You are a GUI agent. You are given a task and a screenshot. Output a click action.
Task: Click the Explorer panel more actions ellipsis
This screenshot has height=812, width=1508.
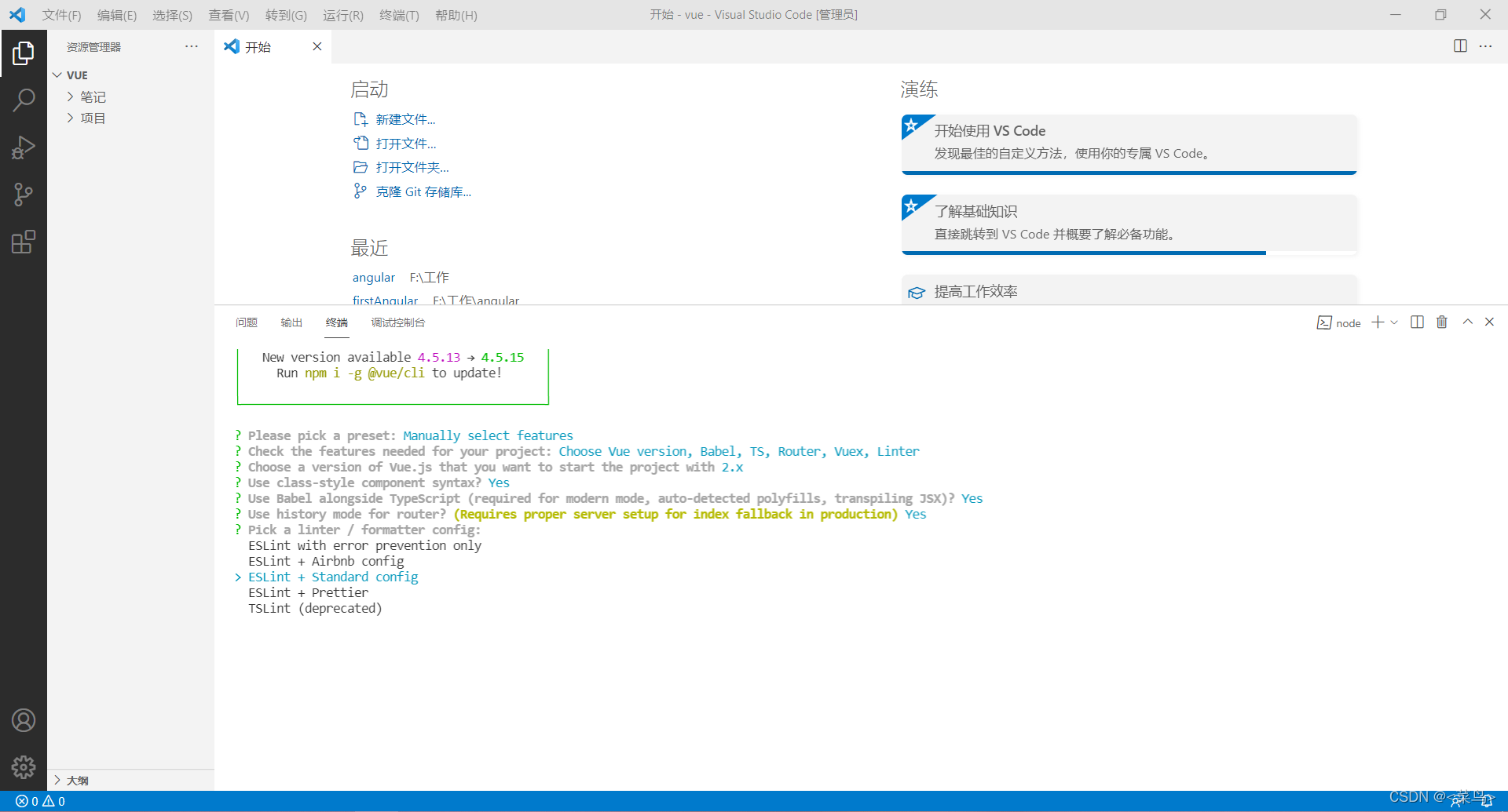[192, 46]
